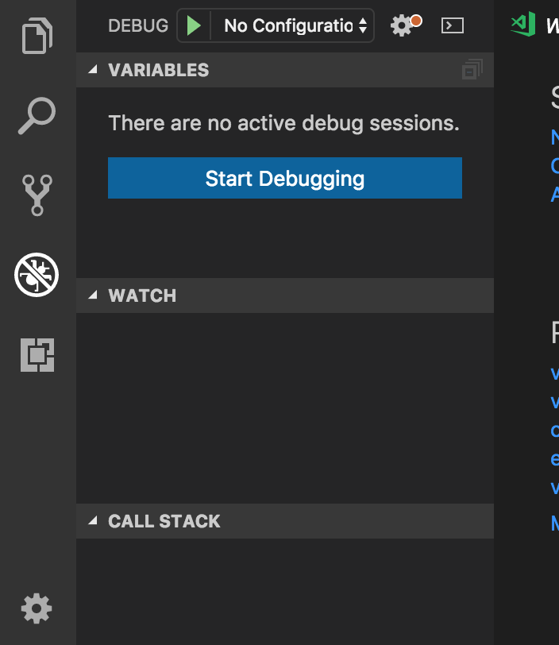Screen dimensions: 559x645
Task: Click the Add workspace folder link
Action: point(554,193)
